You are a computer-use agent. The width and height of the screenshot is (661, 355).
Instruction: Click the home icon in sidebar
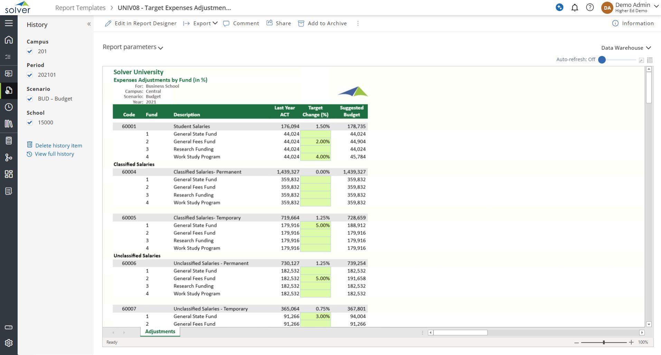[x=9, y=40]
